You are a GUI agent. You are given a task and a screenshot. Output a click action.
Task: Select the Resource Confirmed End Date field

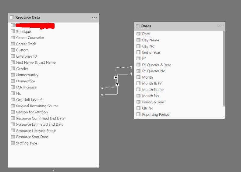[40, 118]
